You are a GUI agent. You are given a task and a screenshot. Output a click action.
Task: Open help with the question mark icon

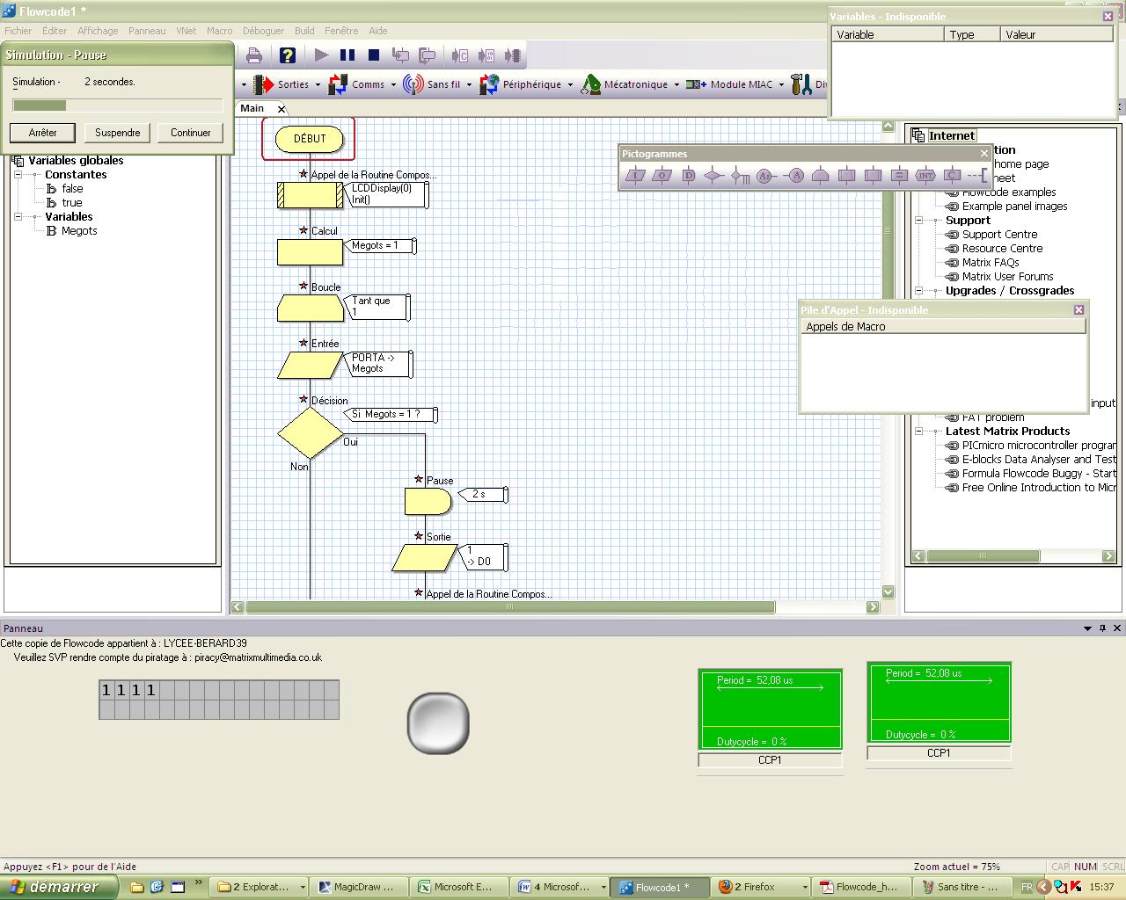point(287,55)
